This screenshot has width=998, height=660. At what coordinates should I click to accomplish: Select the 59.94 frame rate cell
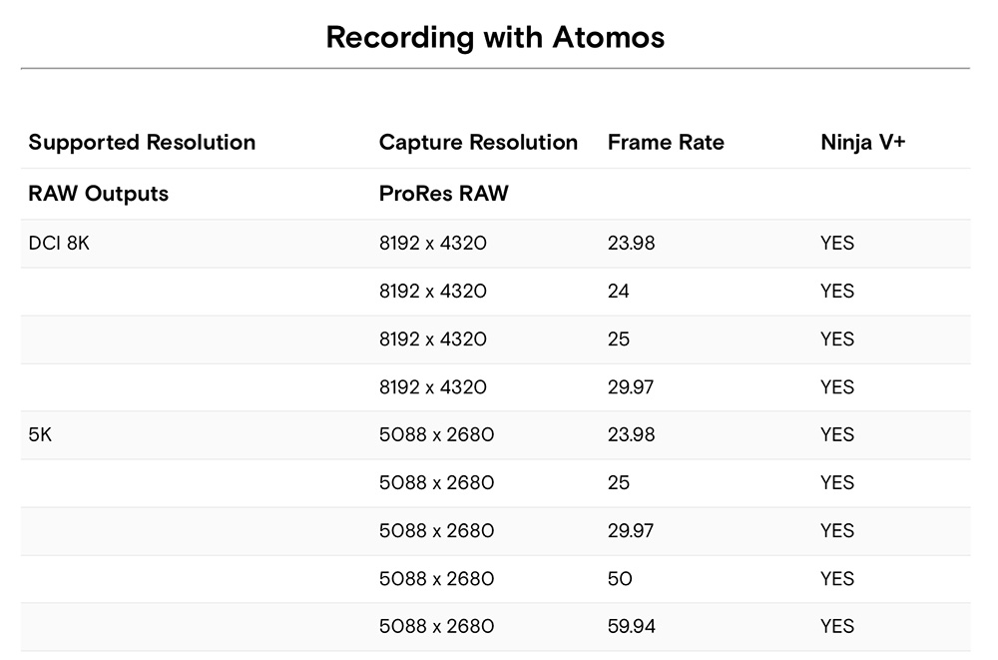coord(631,626)
